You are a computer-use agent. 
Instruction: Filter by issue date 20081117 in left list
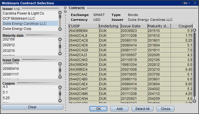click(30, 74)
